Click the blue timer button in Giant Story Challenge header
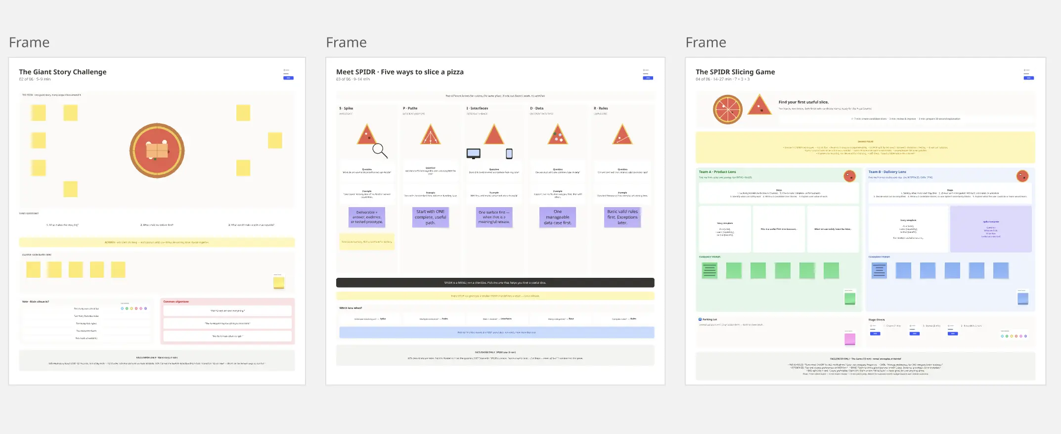This screenshot has height=434, width=1061. [x=288, y=78]
